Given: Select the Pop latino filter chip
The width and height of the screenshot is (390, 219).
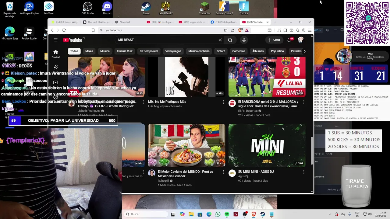Looking at the screenshot, I should (277, 51).
